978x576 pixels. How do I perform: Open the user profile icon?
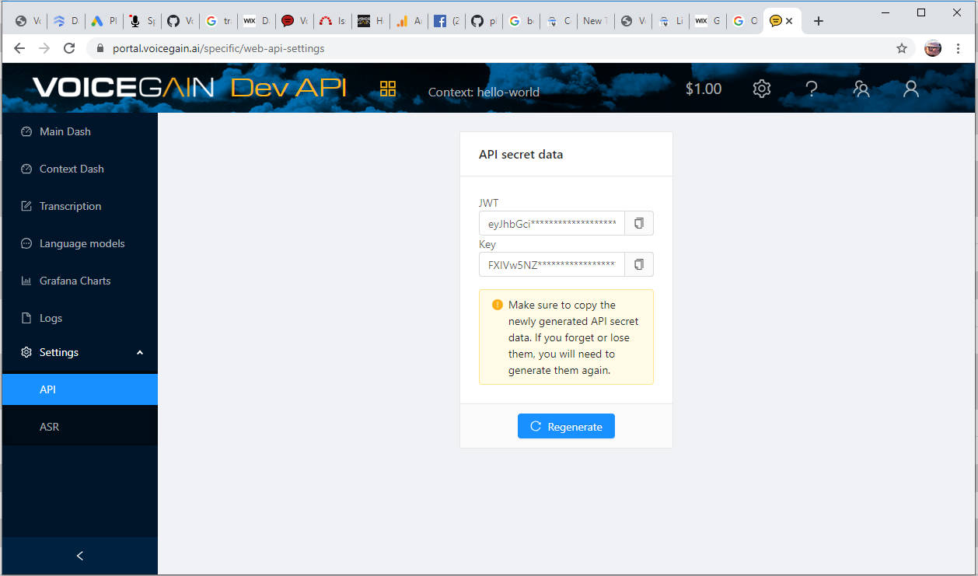[x=911, y=89]
